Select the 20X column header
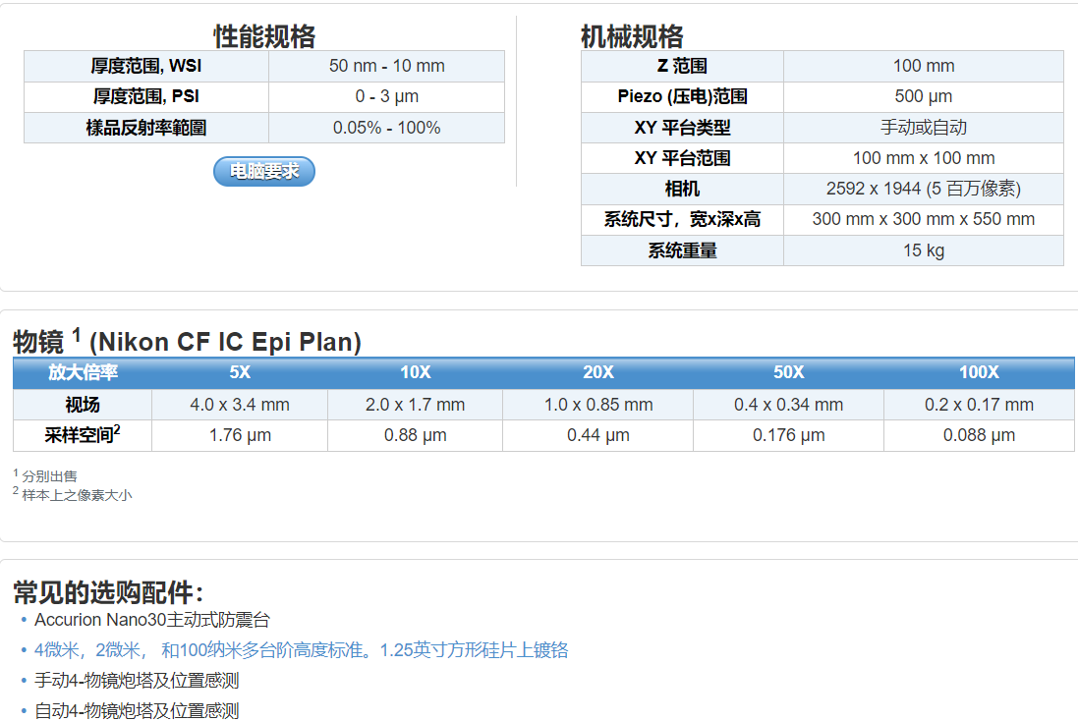Screen dimensions: 1078x721 (597, 372)
